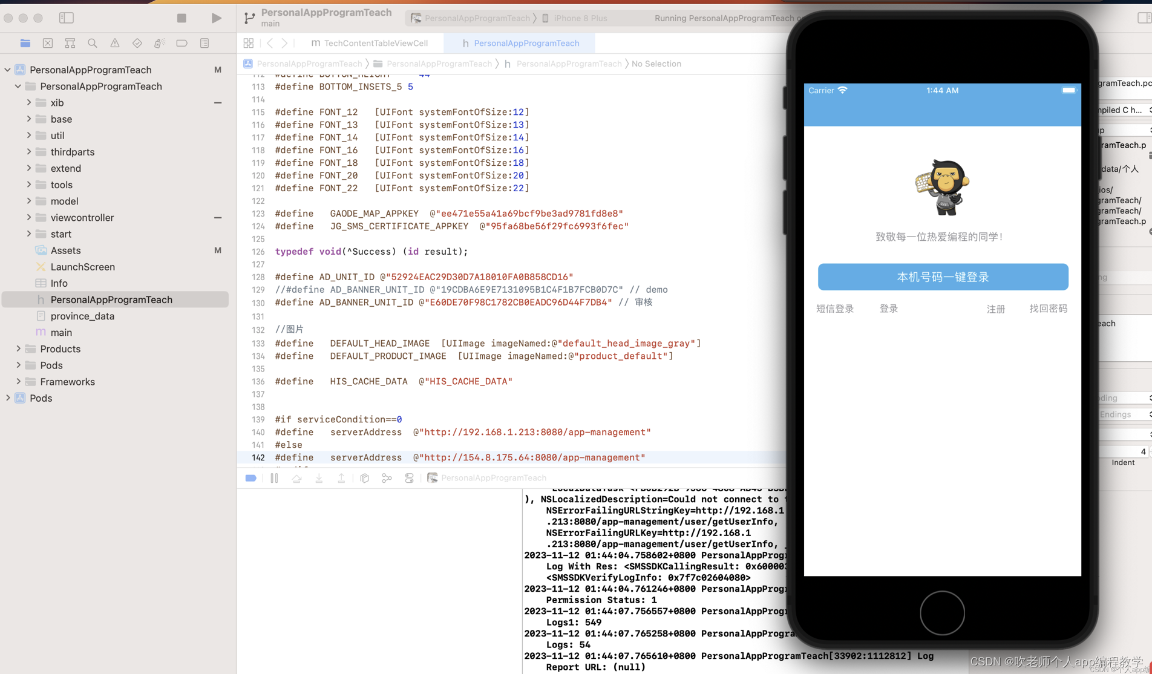Image resolution: width=1152 pixels, height=674 pixels.
Task: Expand the xib folder
Action: coord(29,102)
